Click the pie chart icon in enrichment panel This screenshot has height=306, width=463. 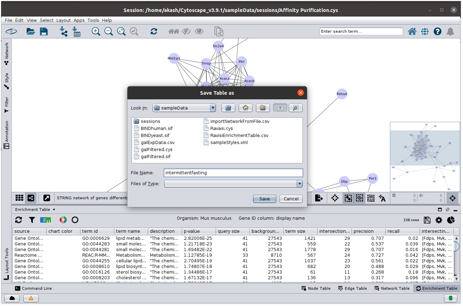[x=451, y=220]
